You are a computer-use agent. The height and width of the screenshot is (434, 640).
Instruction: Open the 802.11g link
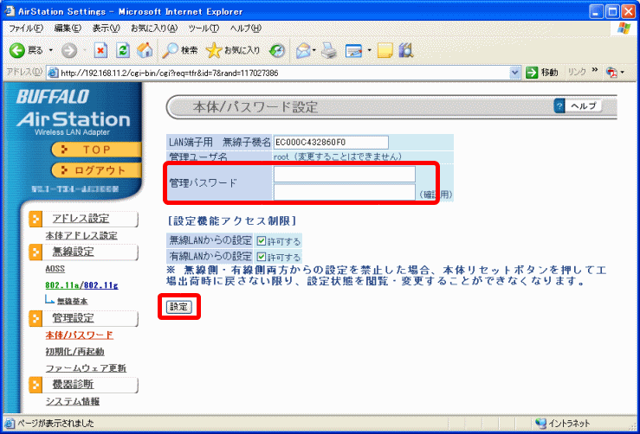pos(100,285)
